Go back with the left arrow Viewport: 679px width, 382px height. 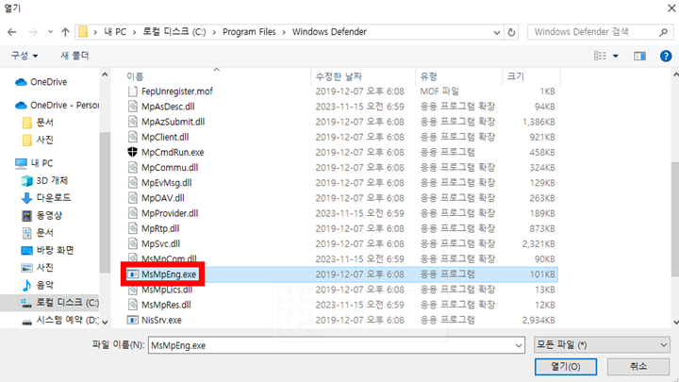coord(11,32)
